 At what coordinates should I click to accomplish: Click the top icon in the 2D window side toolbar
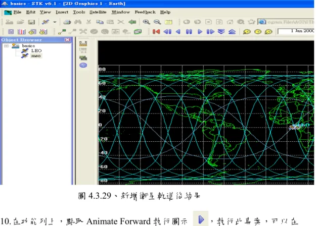pos(83,43)
